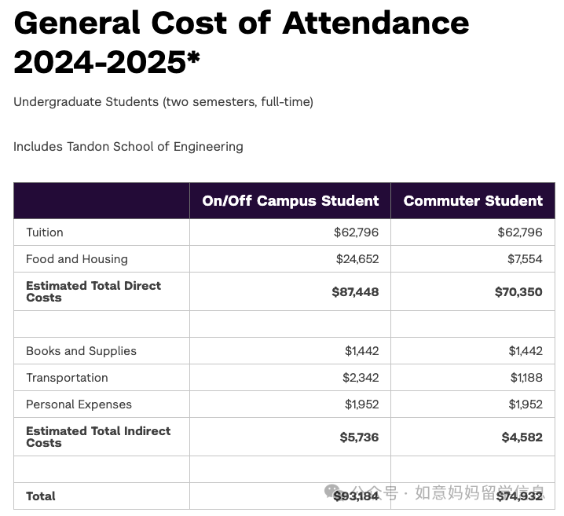
Task: Click the Tuition row label
Action: [45, 232]
